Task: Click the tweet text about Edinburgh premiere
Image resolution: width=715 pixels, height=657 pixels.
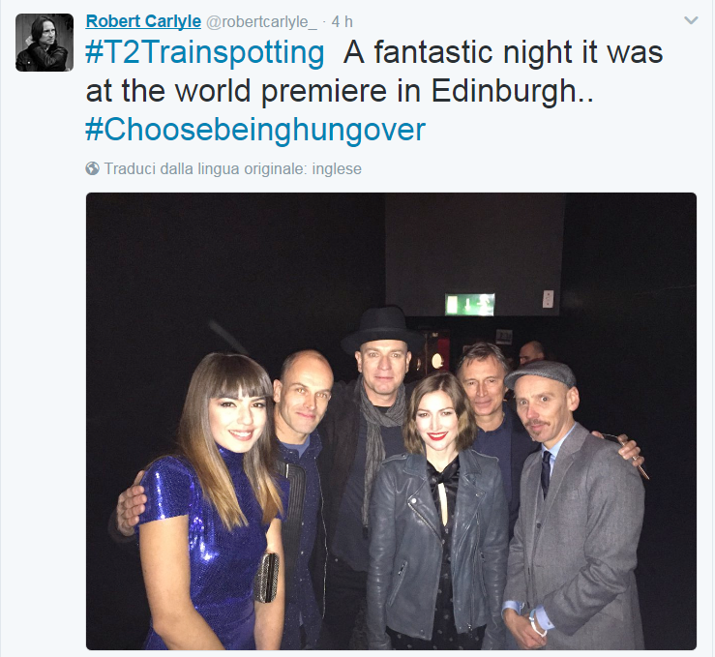Action: pos(373,72)
